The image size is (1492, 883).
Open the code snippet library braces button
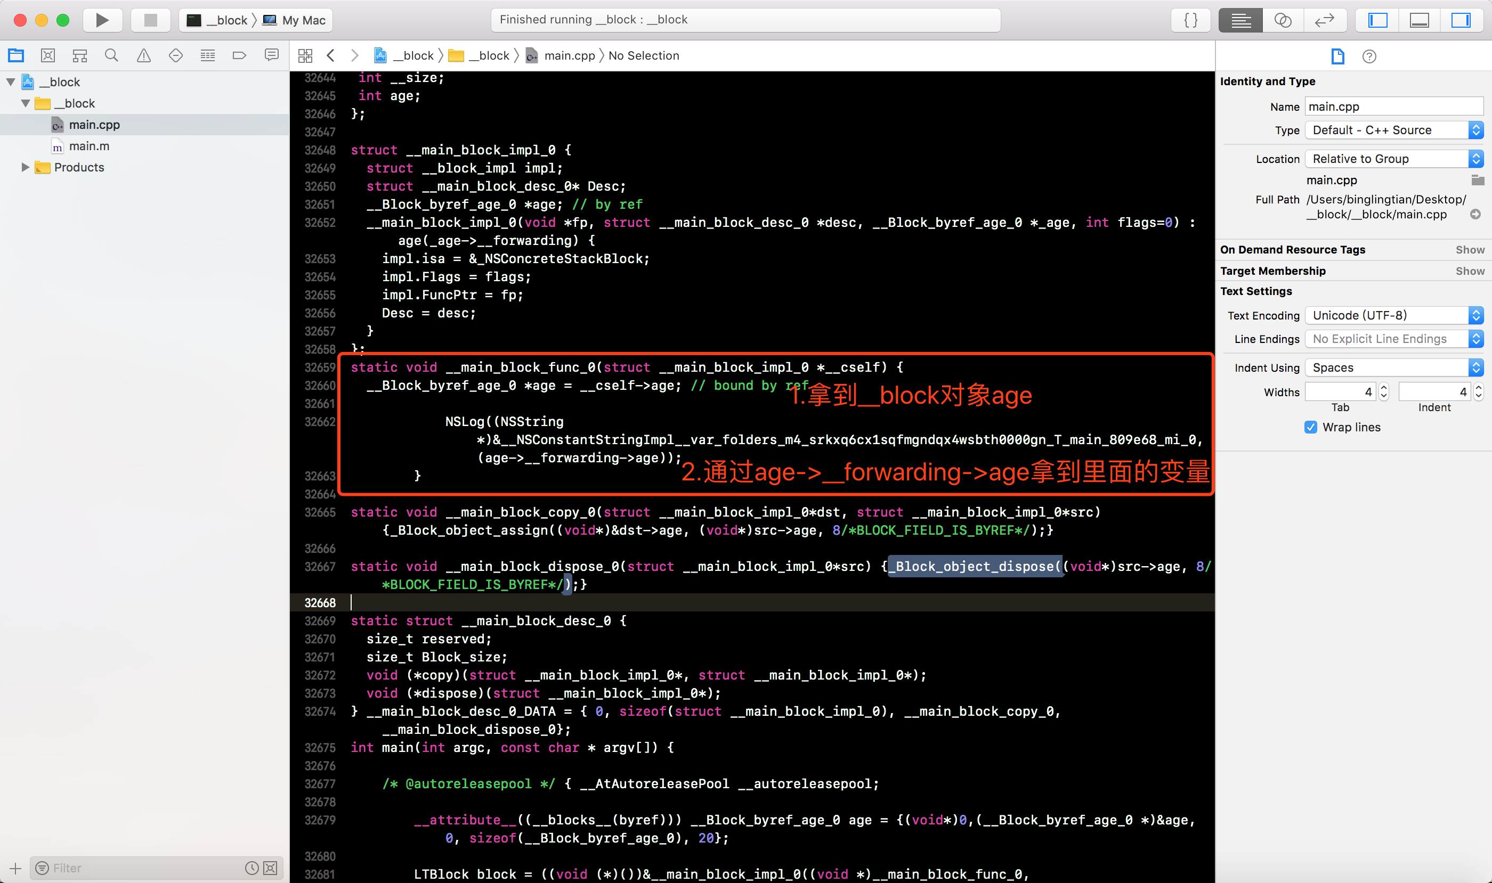pyautogui.click(x=1191, y=20)
